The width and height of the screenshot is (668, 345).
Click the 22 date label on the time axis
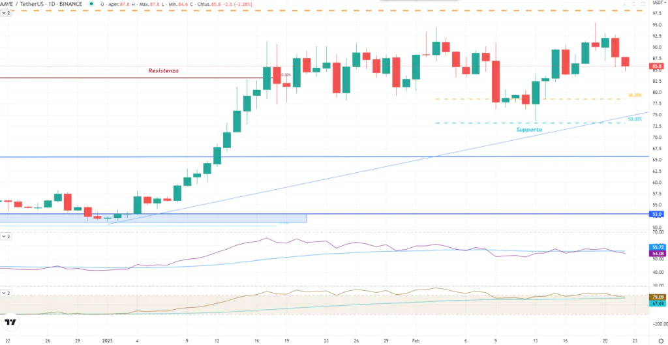pyautogui.click(x=8, y=340)
